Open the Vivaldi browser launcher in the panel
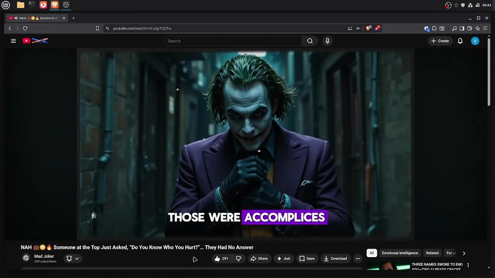 (43, 5)
